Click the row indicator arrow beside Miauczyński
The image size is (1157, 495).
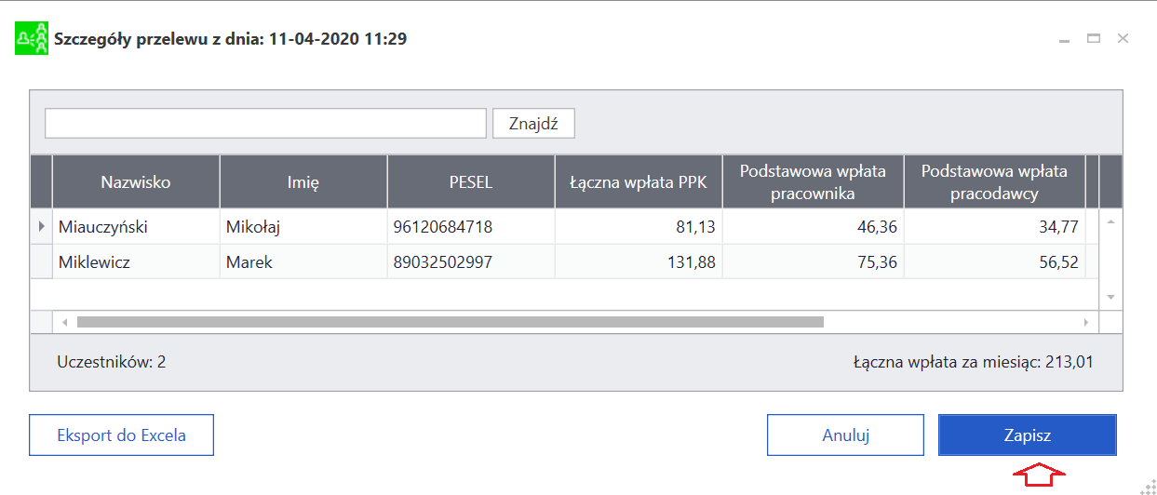(40, 226)
